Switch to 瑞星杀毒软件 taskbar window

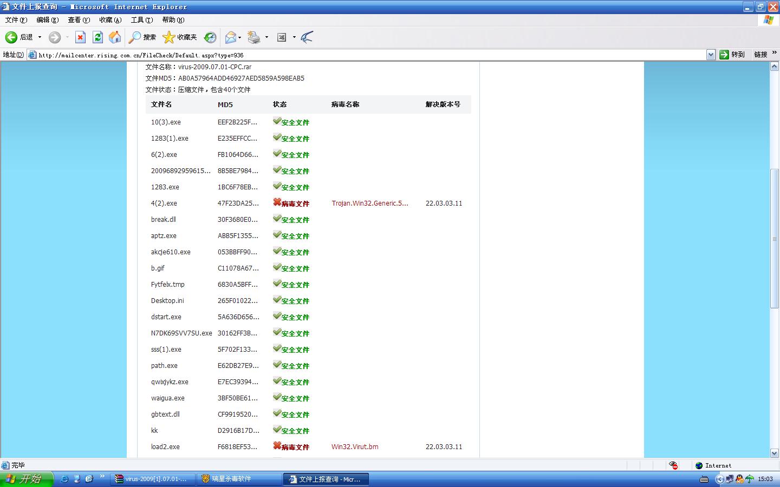(x=238, y=479)
